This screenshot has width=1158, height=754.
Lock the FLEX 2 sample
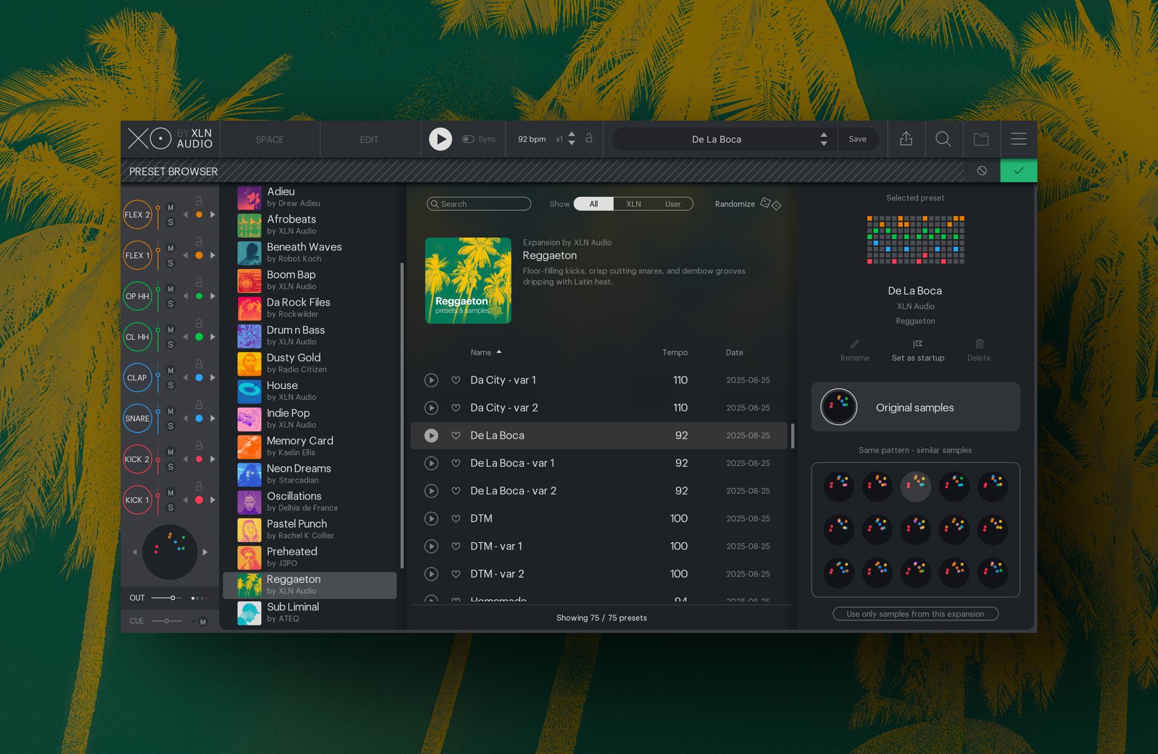(199, 201)
